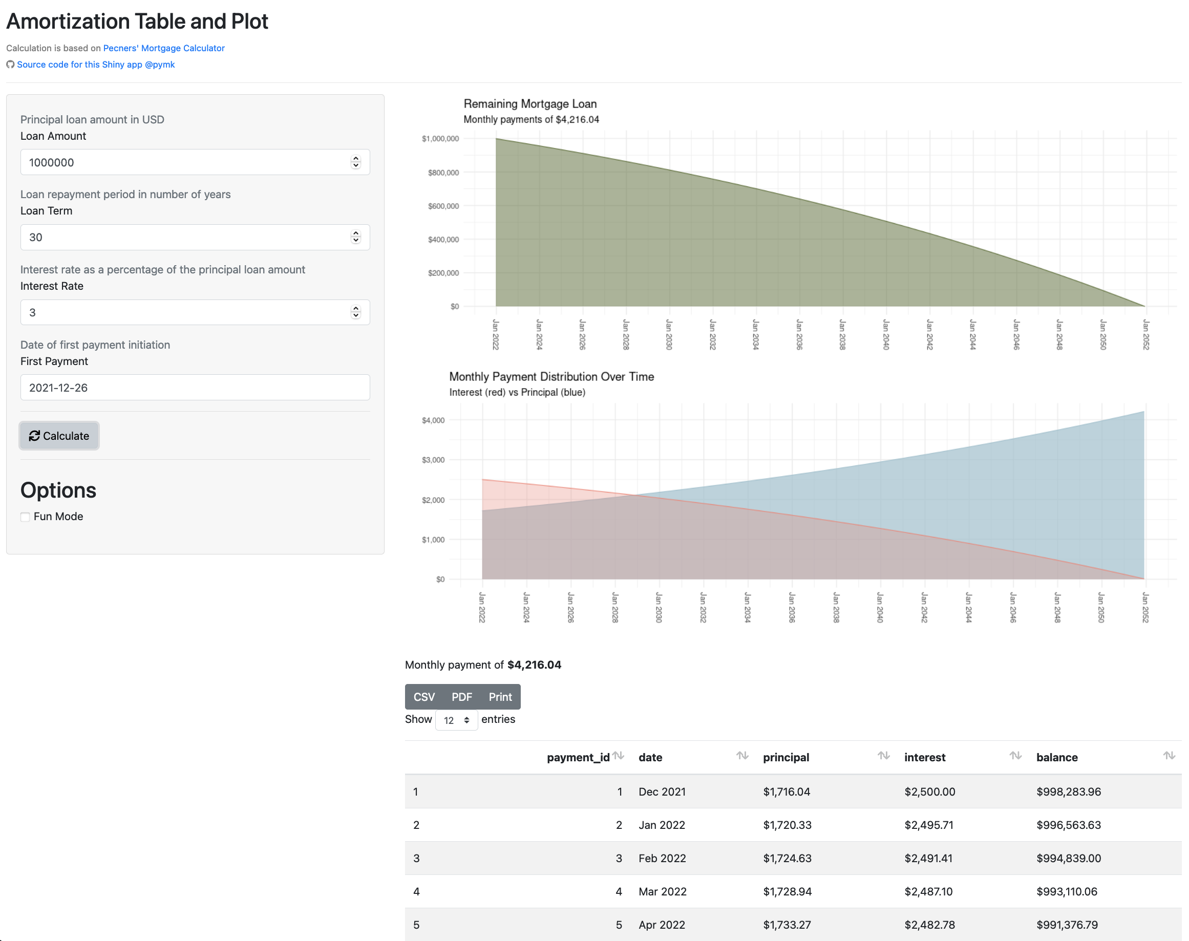
Task: Click the Loan Term spinner arrows
Action: 355,237
